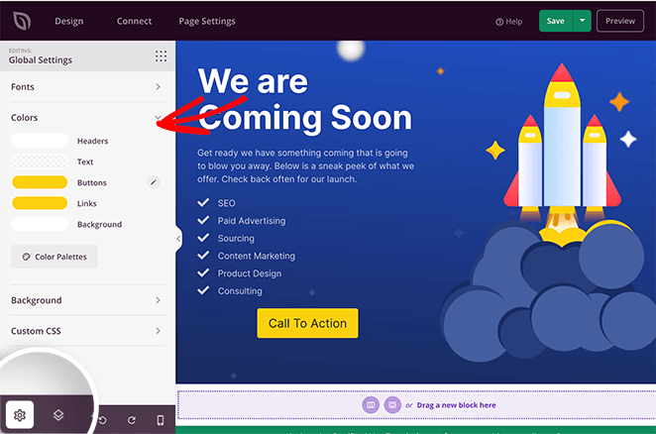Click Drag a new block here link
The width and height of the screenshot is (656, 434).
(x=456, y=404)
